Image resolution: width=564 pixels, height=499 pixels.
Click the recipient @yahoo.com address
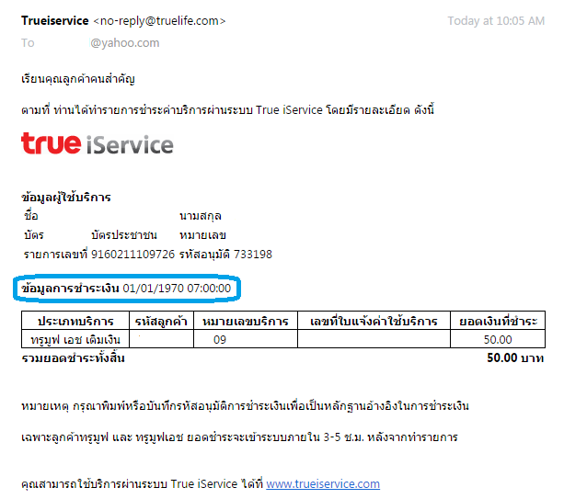click(124, 43)
